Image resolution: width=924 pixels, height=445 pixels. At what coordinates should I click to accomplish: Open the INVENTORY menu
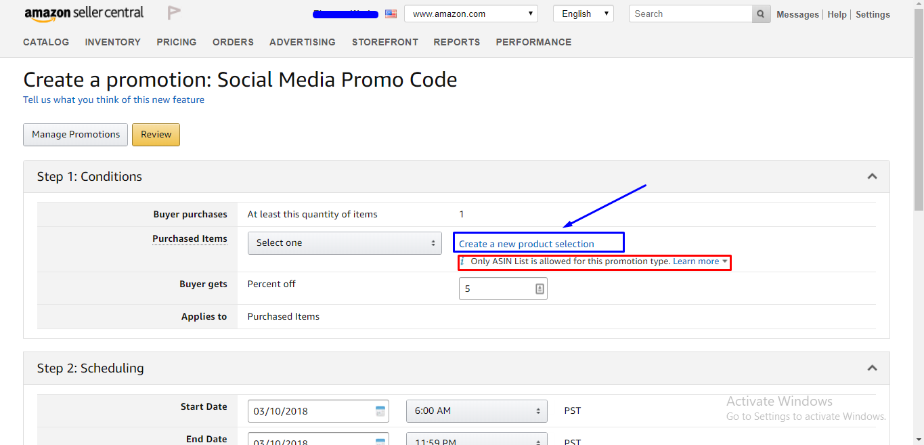click(x=113, y=42)
